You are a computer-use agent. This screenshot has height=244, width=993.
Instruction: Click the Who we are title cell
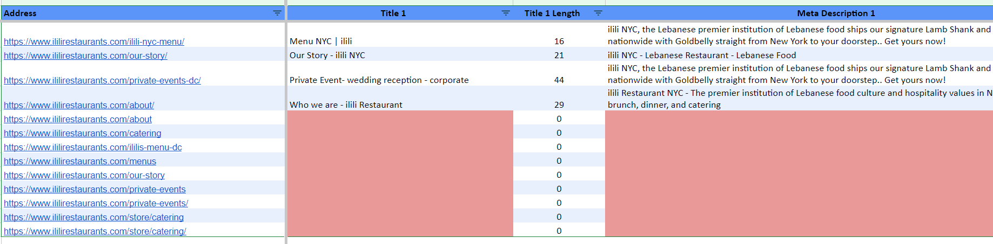point(400,98)
